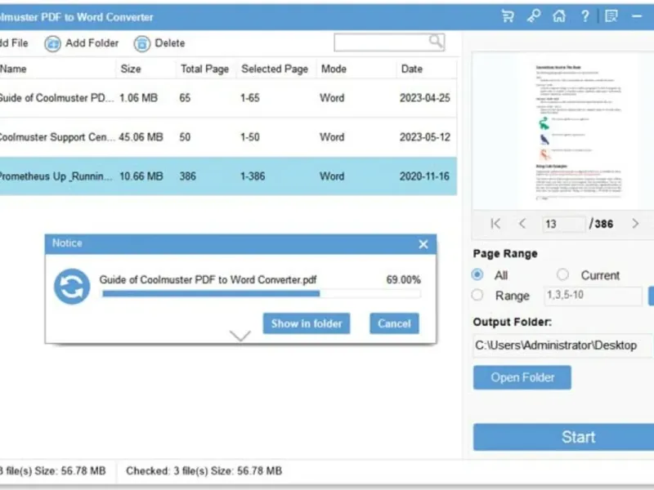
Task: Click the Mode column header
Action: (x=334, y=69)
